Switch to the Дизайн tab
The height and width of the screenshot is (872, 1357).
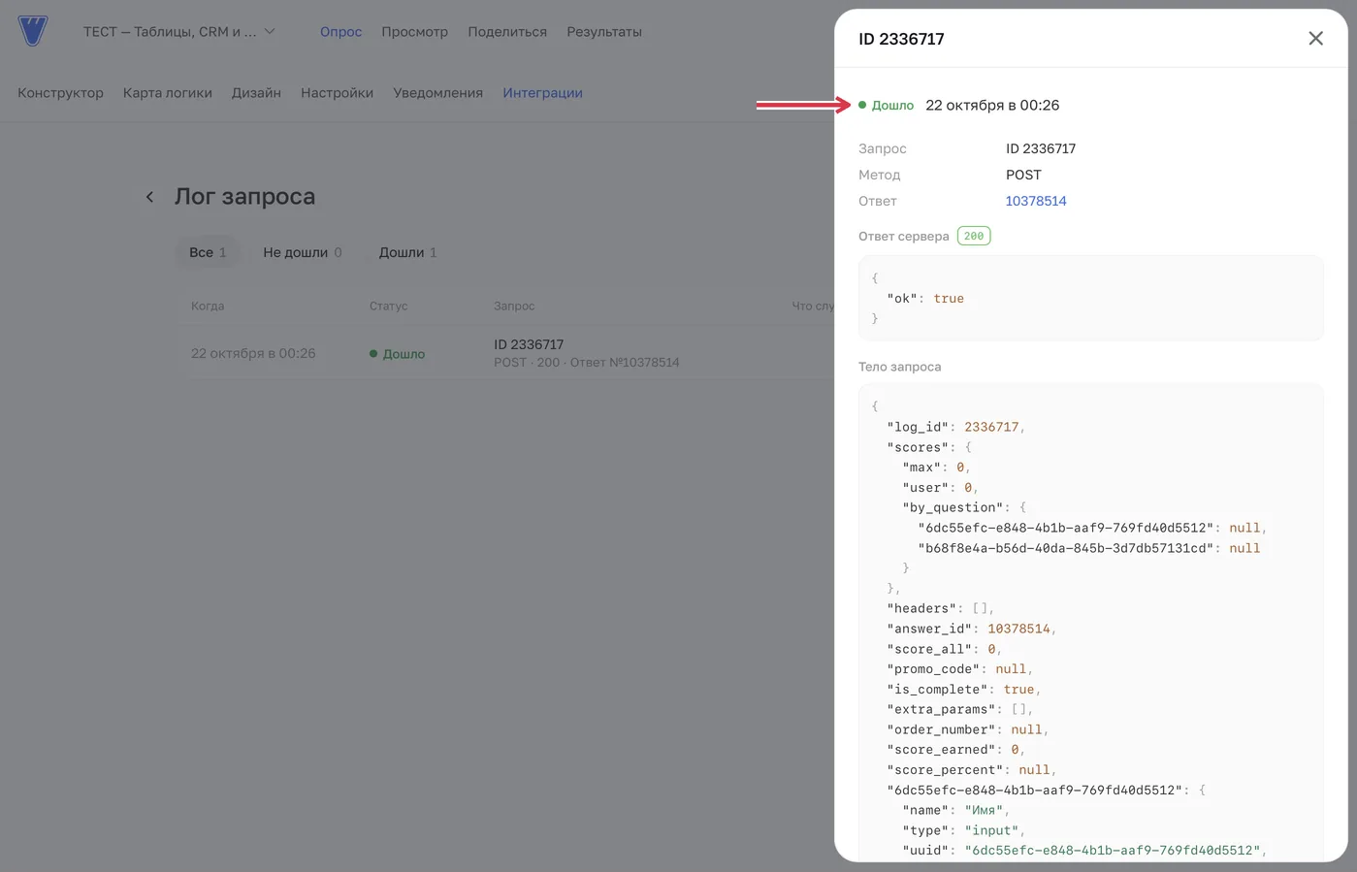tap(256, 93)
